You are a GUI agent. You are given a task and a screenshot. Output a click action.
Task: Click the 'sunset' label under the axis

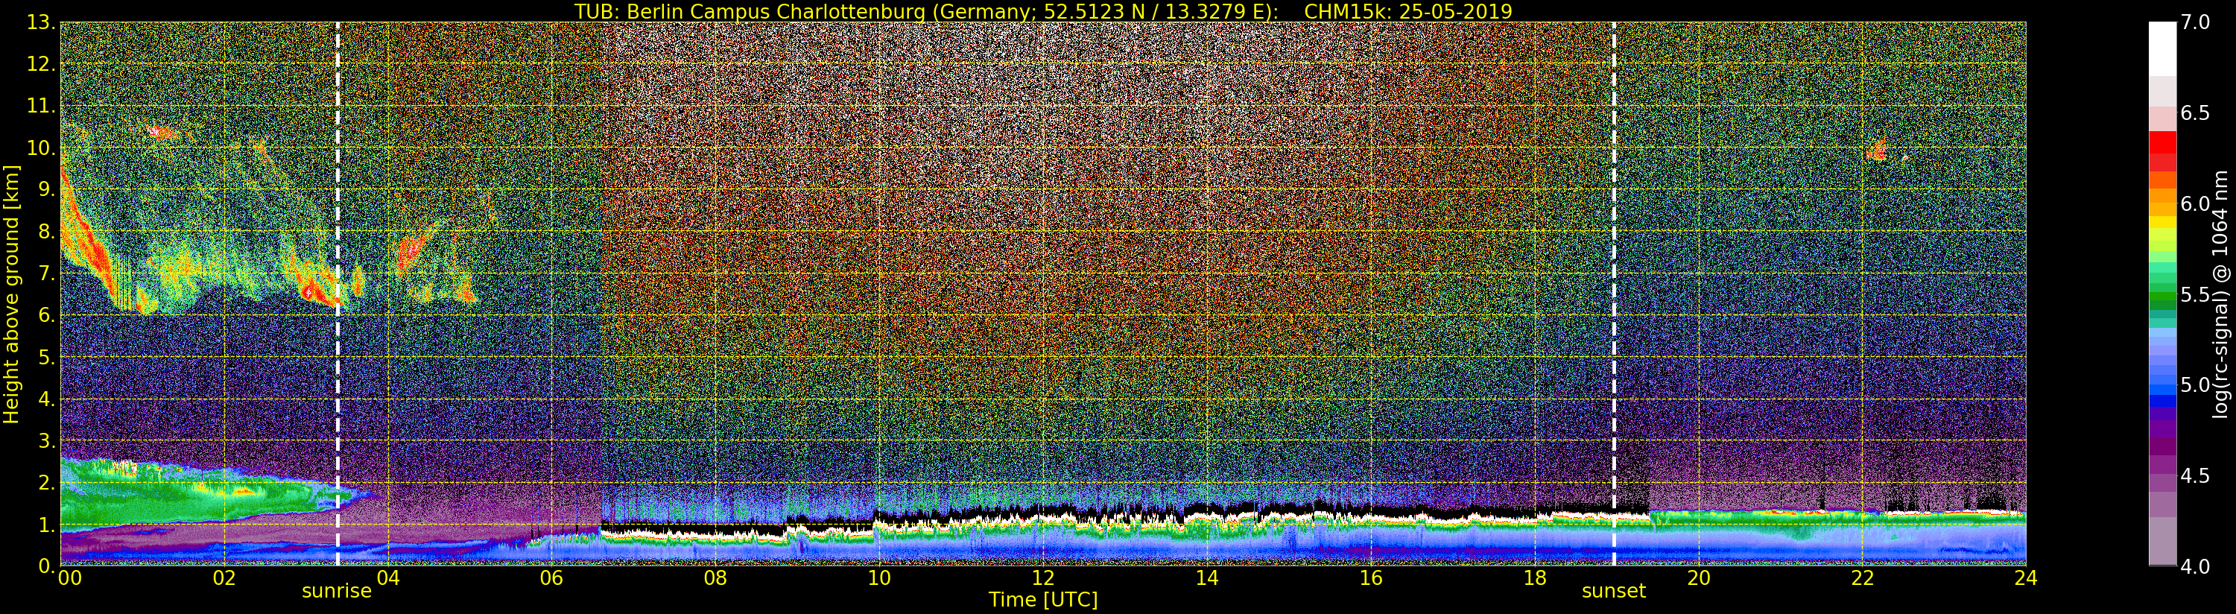click(1614, 592)
